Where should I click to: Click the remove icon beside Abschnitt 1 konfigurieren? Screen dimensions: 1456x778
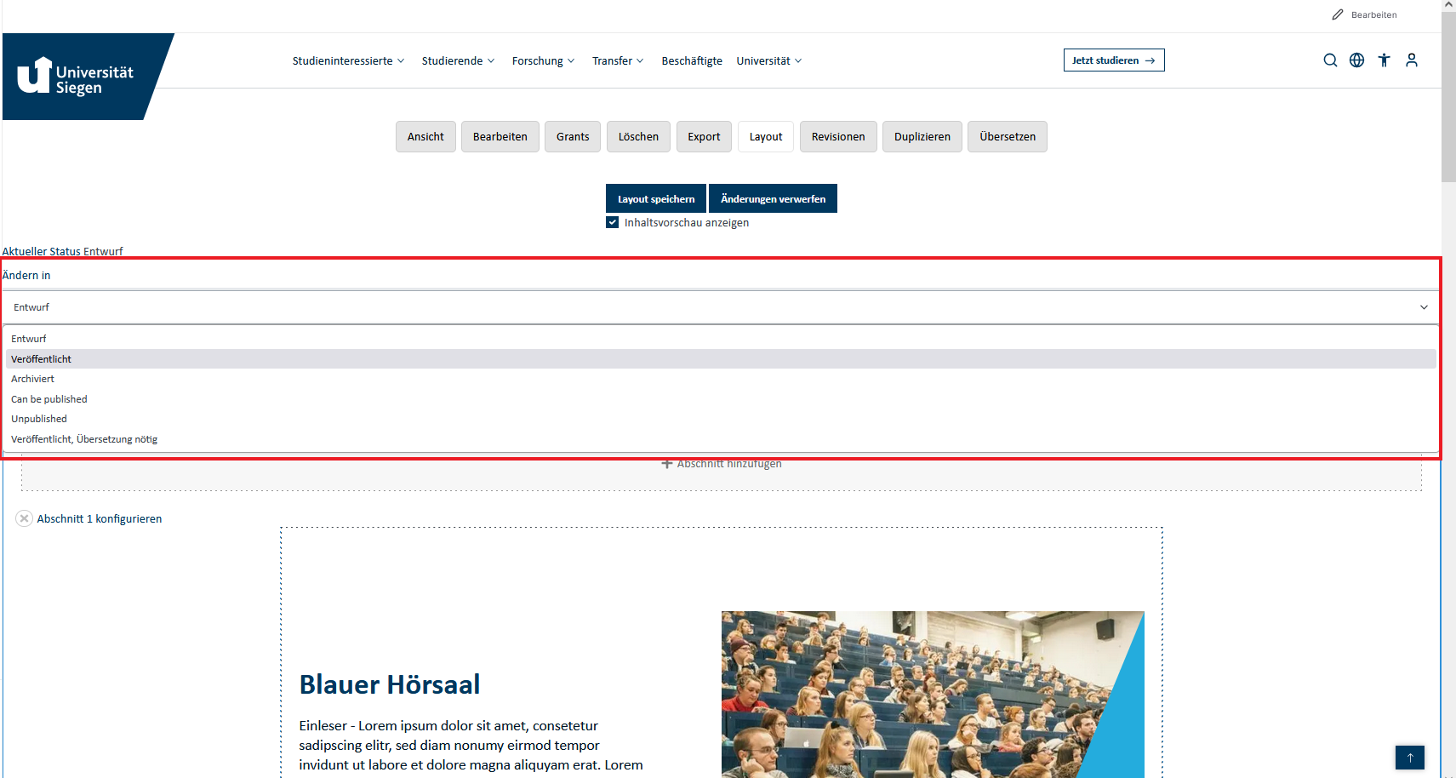(x=24, y=518)
